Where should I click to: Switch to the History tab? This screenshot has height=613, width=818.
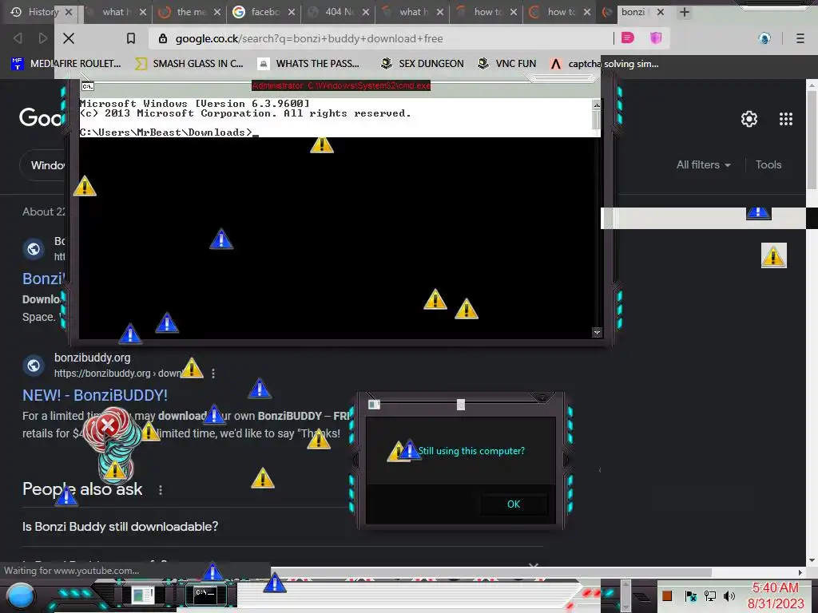(42, 11)
